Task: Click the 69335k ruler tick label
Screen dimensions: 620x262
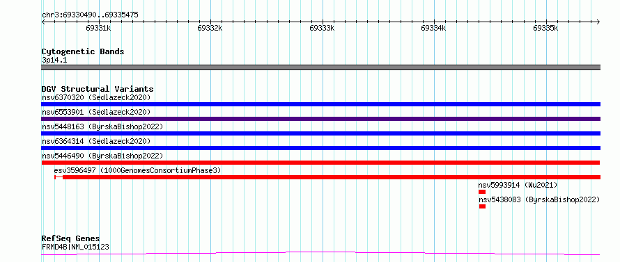Action: pos(545,28)
